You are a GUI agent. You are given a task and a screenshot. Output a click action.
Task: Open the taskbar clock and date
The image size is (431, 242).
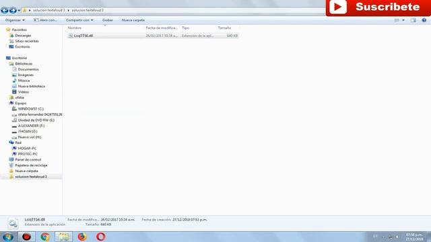(414, 237)
